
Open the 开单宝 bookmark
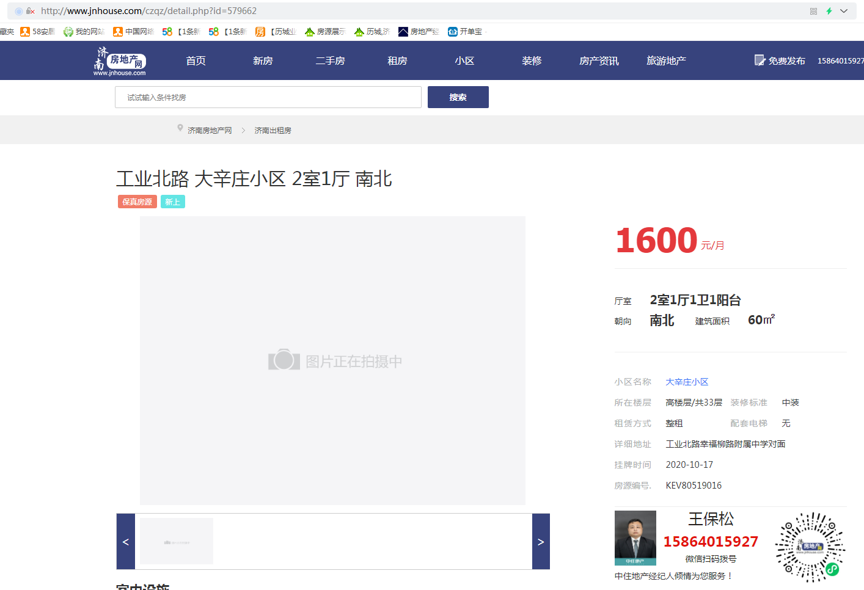coord(465,32)
